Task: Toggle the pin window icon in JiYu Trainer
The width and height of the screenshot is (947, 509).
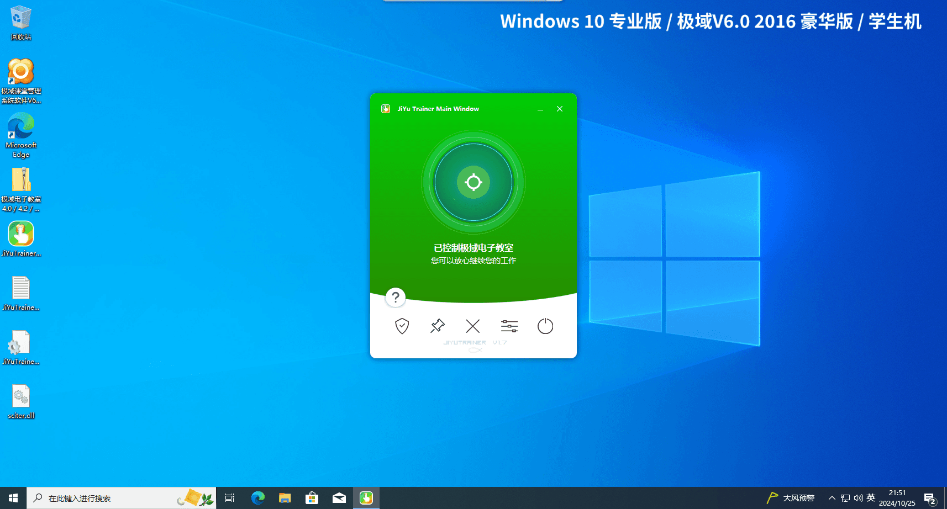Action: coord(437,326)
